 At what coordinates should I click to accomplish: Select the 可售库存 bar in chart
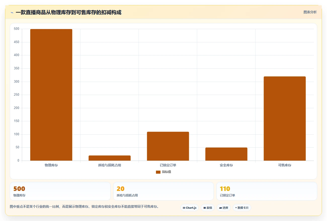(x=284, y=119)
